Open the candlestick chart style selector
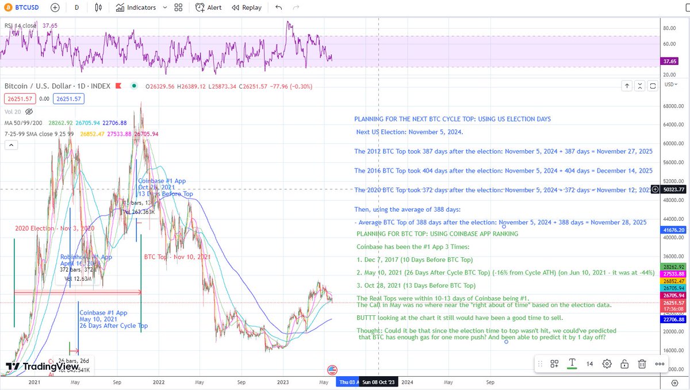 click(x=98, y=7)
